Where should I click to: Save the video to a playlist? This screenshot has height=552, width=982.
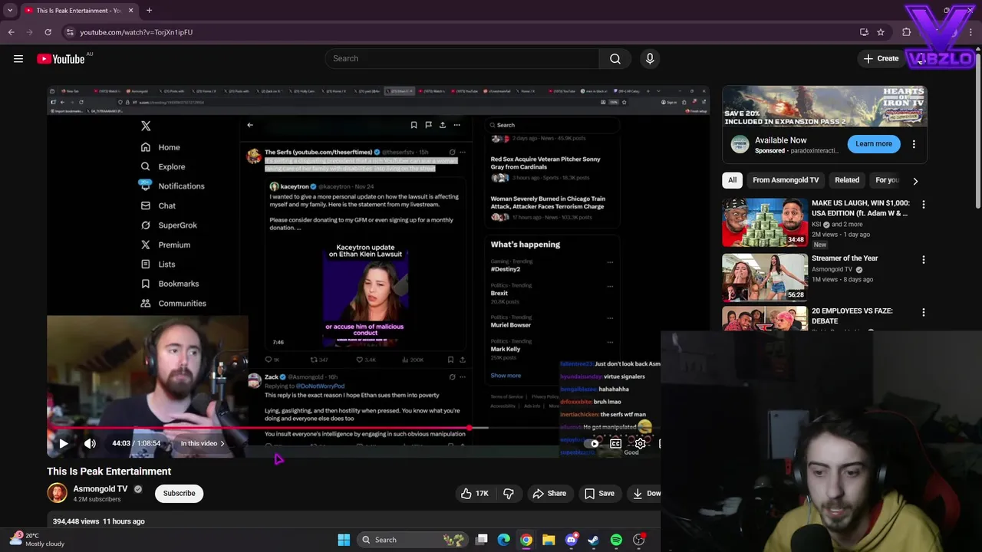pos(599,493)
